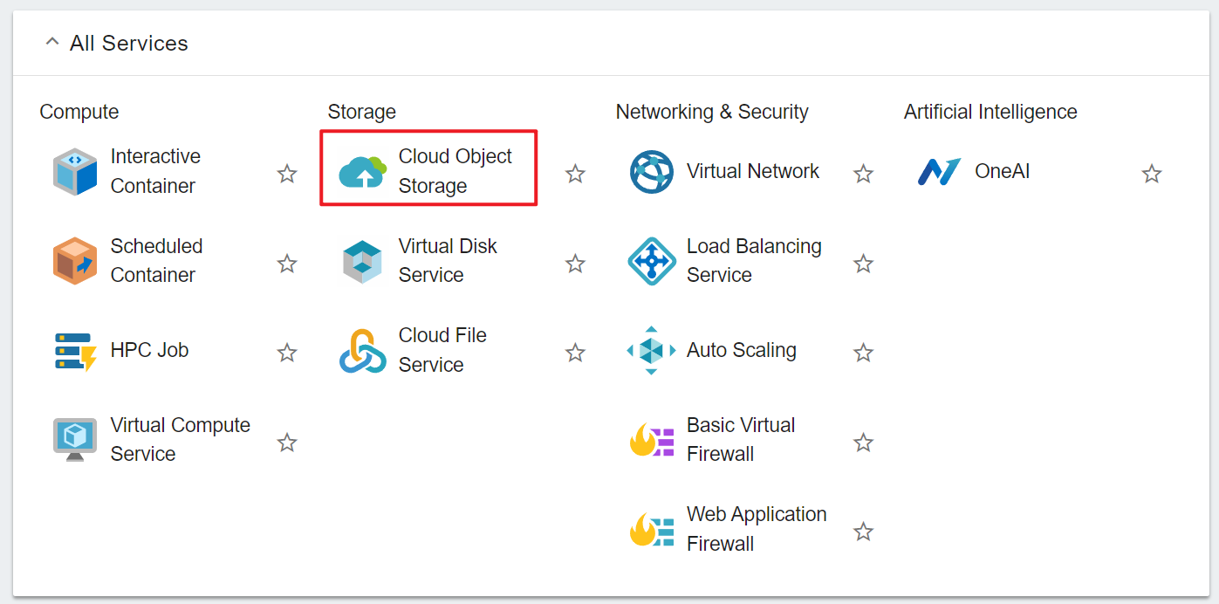The width and height of the screenshot is (1219, 604).
Task: Toggle favorite star beside Virtual Disk Service
Action: 575,264
